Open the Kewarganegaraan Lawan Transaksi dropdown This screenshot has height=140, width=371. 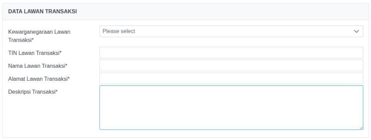[231, 31]
